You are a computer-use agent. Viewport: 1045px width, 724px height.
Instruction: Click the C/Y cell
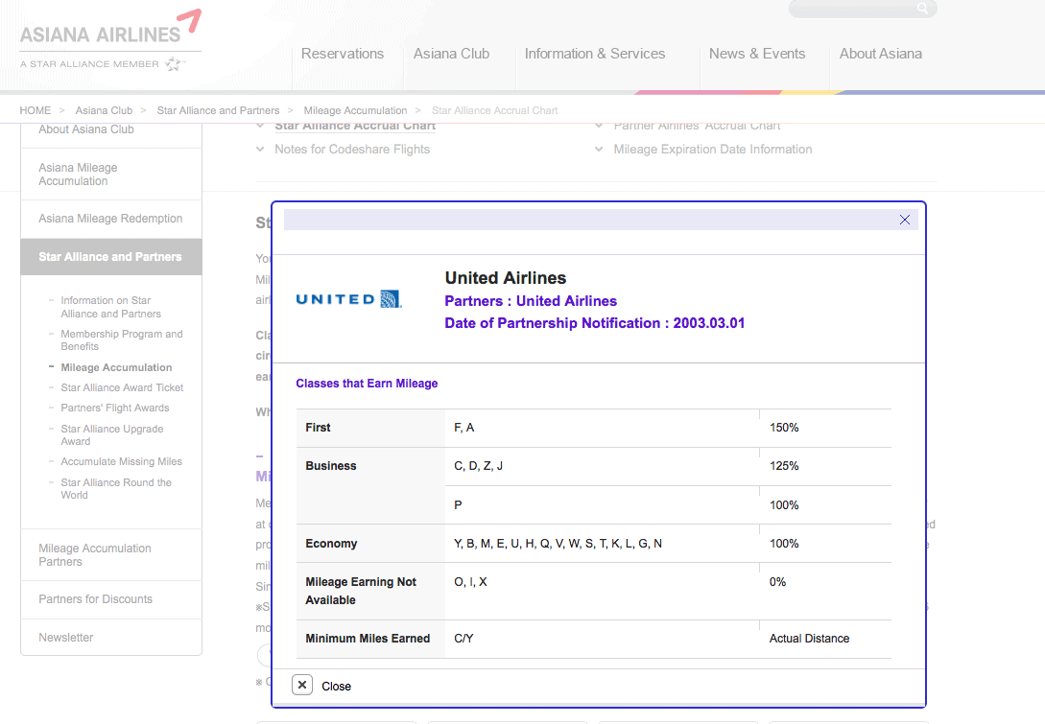tap(463, 639)
